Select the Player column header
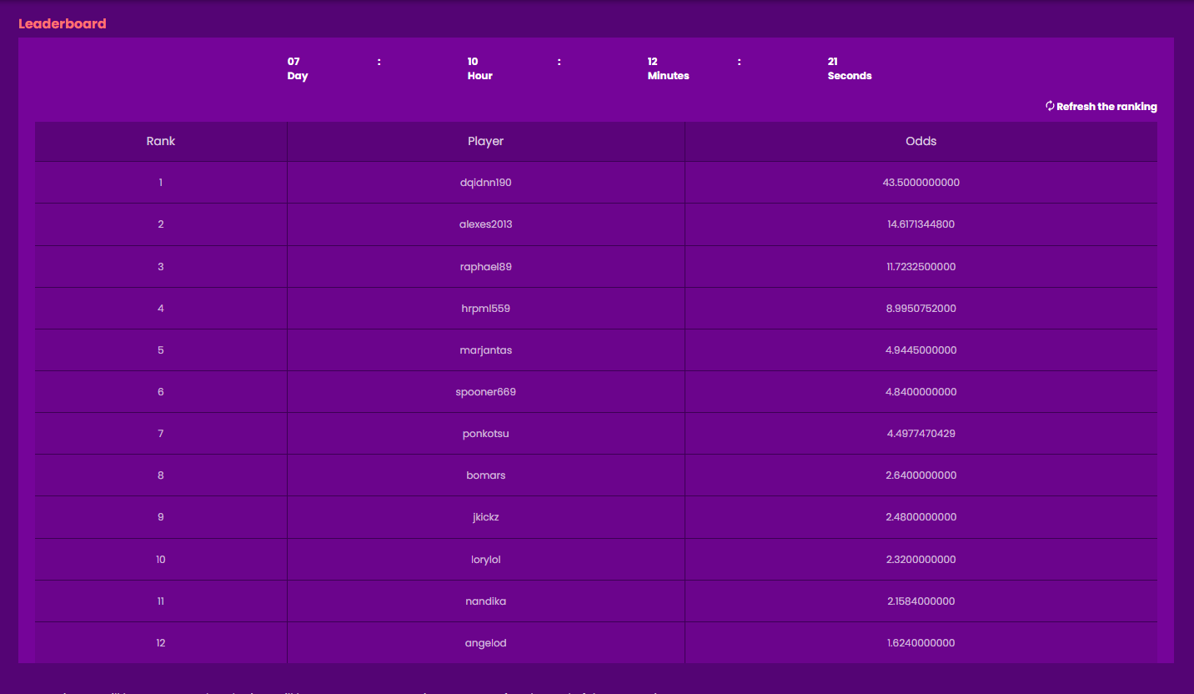The width and height of the screenshot is (1194, 694). pos(485,141)
